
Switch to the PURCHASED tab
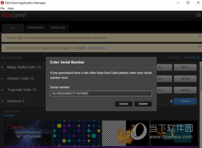point(35,28)
